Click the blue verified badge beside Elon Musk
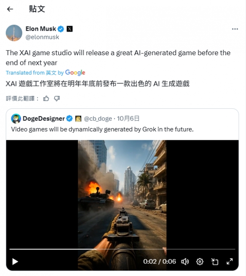This screenshot has height=276, width=246. tap(61, 29)
